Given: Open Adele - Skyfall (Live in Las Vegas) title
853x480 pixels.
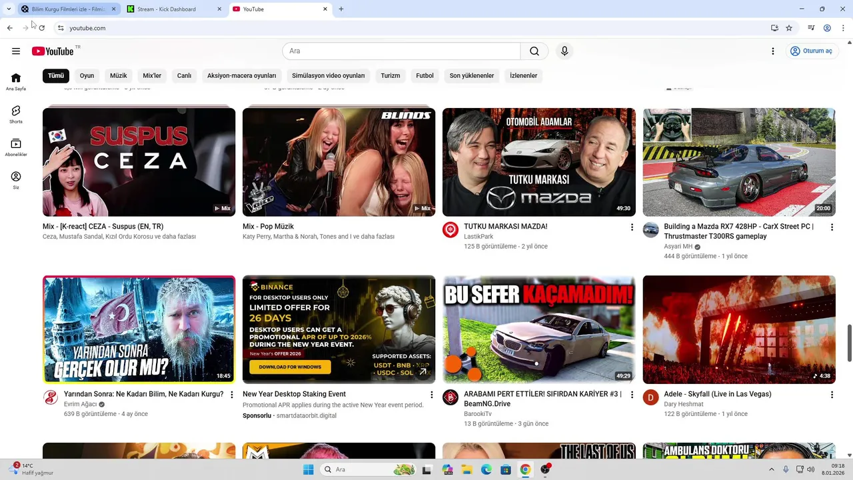Looking at the screenshot, I should pos(718,394).
